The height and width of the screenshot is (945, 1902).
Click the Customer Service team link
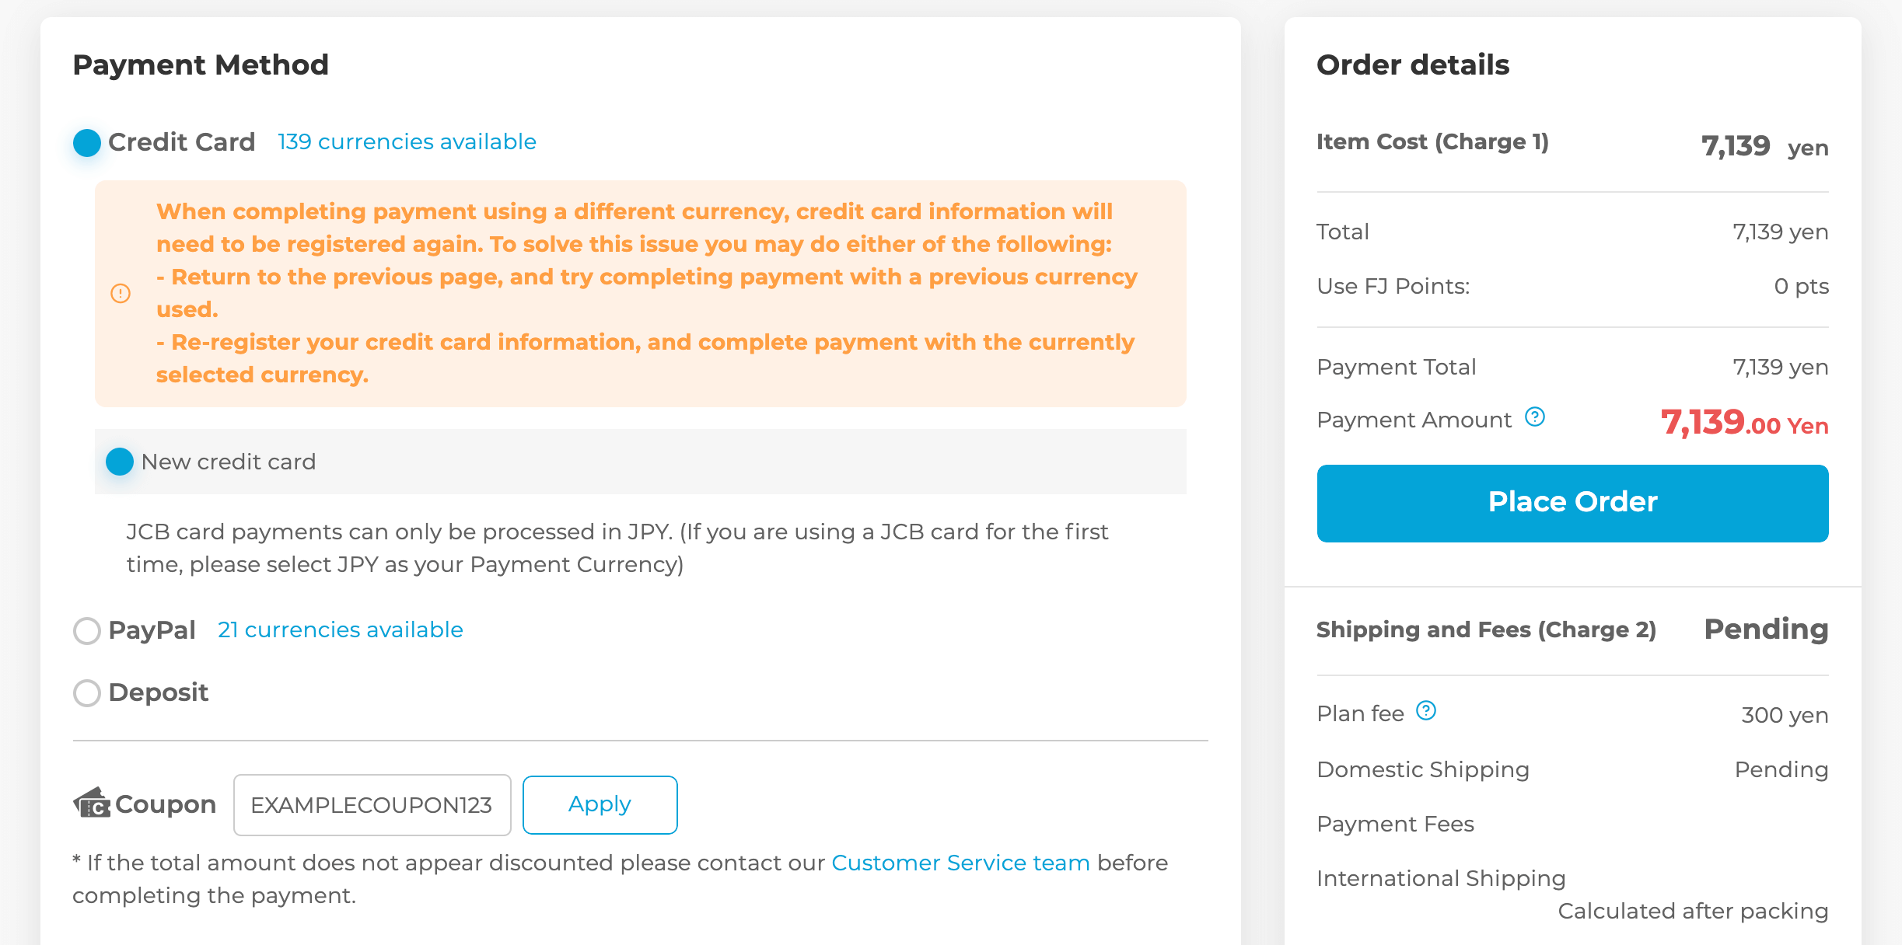click(x=960, y=863)
